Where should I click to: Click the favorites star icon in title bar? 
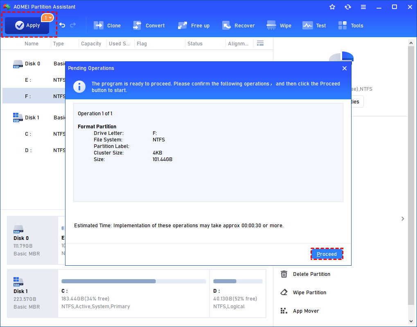tap(332, 7)
